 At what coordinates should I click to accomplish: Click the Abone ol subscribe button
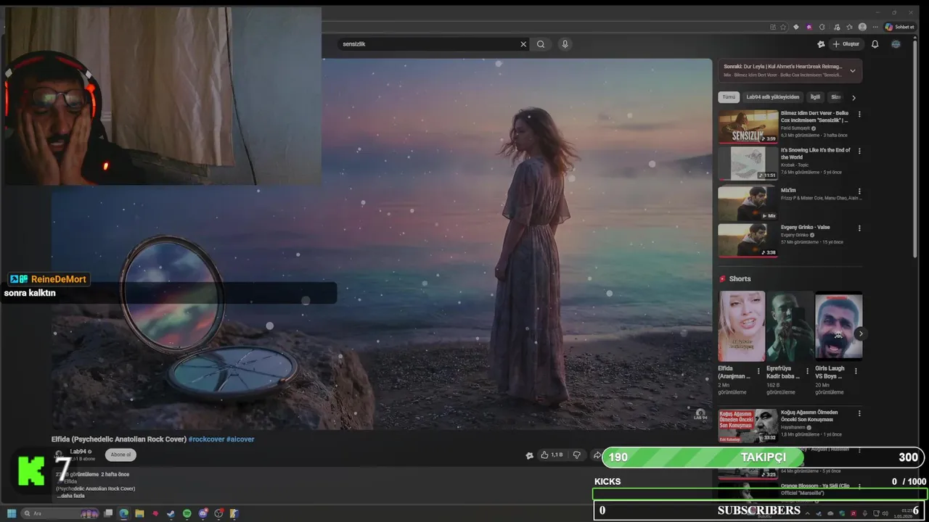tap(120, 455)
